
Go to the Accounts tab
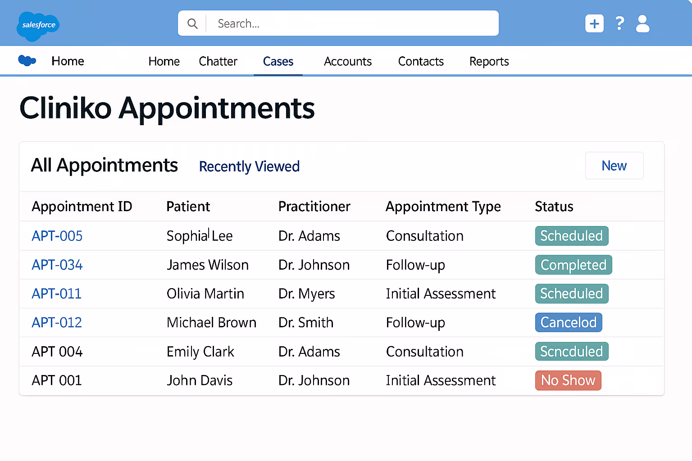(348, 61)
